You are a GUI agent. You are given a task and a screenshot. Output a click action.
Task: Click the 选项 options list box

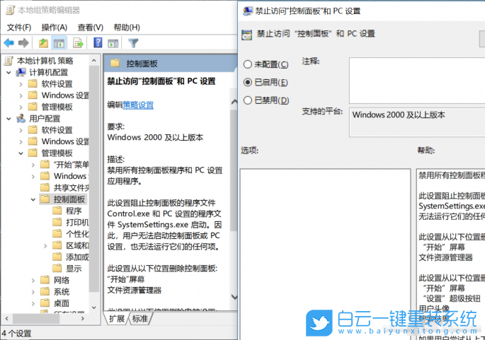(x=326, y=254)
